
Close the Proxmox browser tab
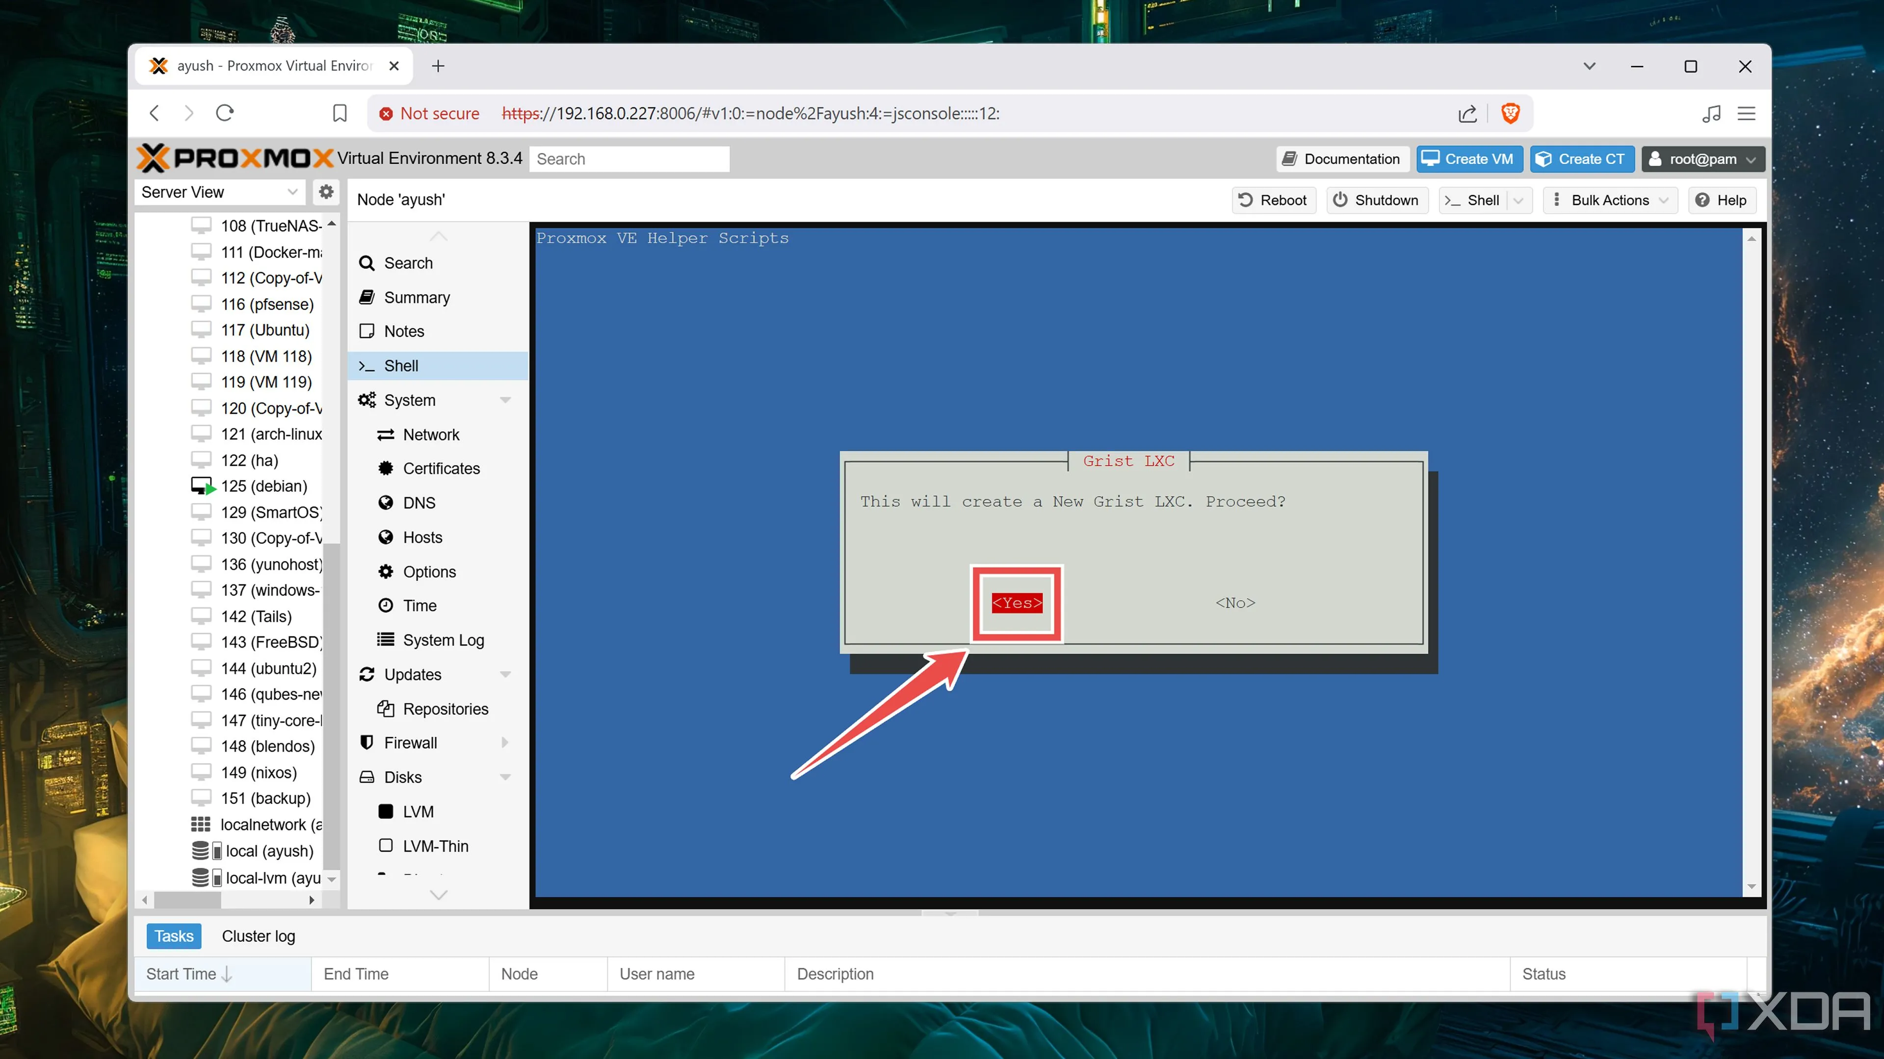click(394, 66)
